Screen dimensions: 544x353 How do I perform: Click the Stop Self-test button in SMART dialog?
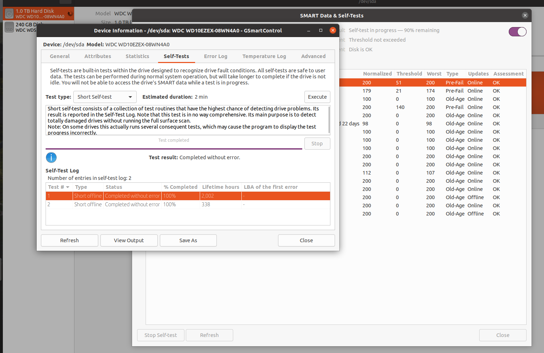pos(161,335)
